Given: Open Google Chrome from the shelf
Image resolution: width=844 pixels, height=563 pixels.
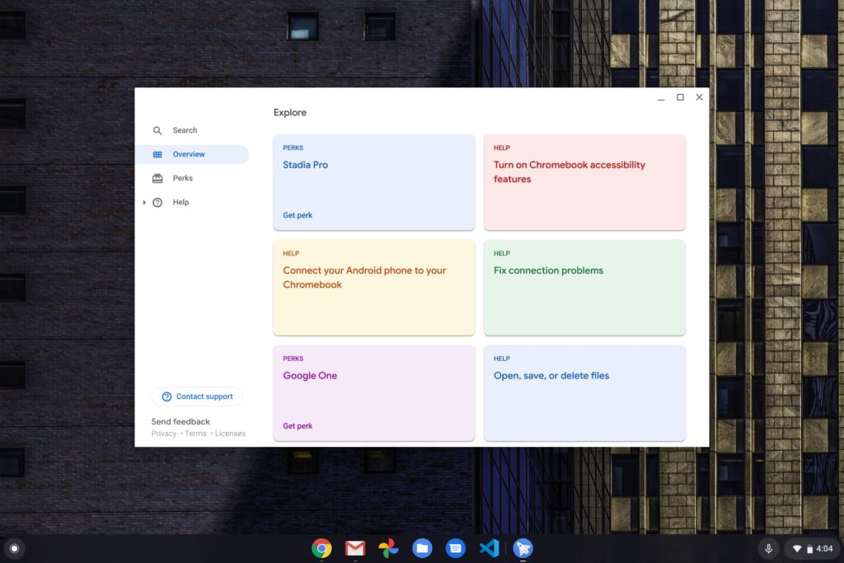Looking at the screenshot, I should (x=321, y=548).
